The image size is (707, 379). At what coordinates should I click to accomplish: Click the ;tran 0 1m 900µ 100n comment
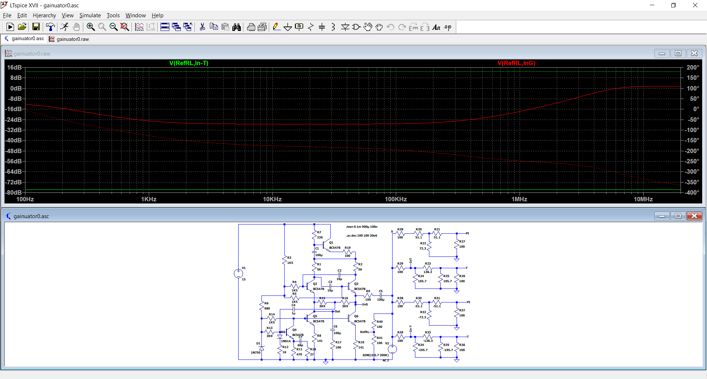[x=362, y=227]
